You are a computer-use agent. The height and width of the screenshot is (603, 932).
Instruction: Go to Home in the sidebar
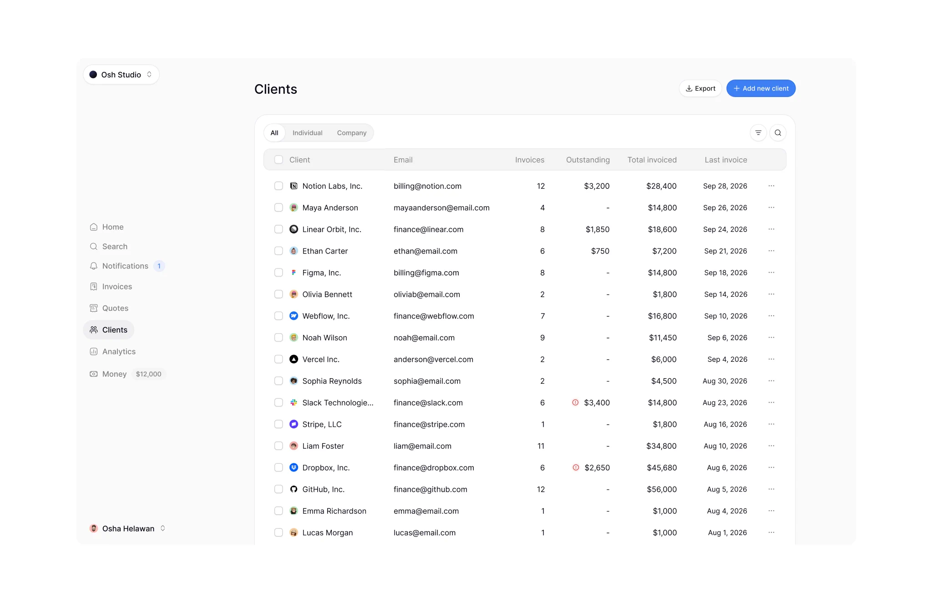click(106, 227)
